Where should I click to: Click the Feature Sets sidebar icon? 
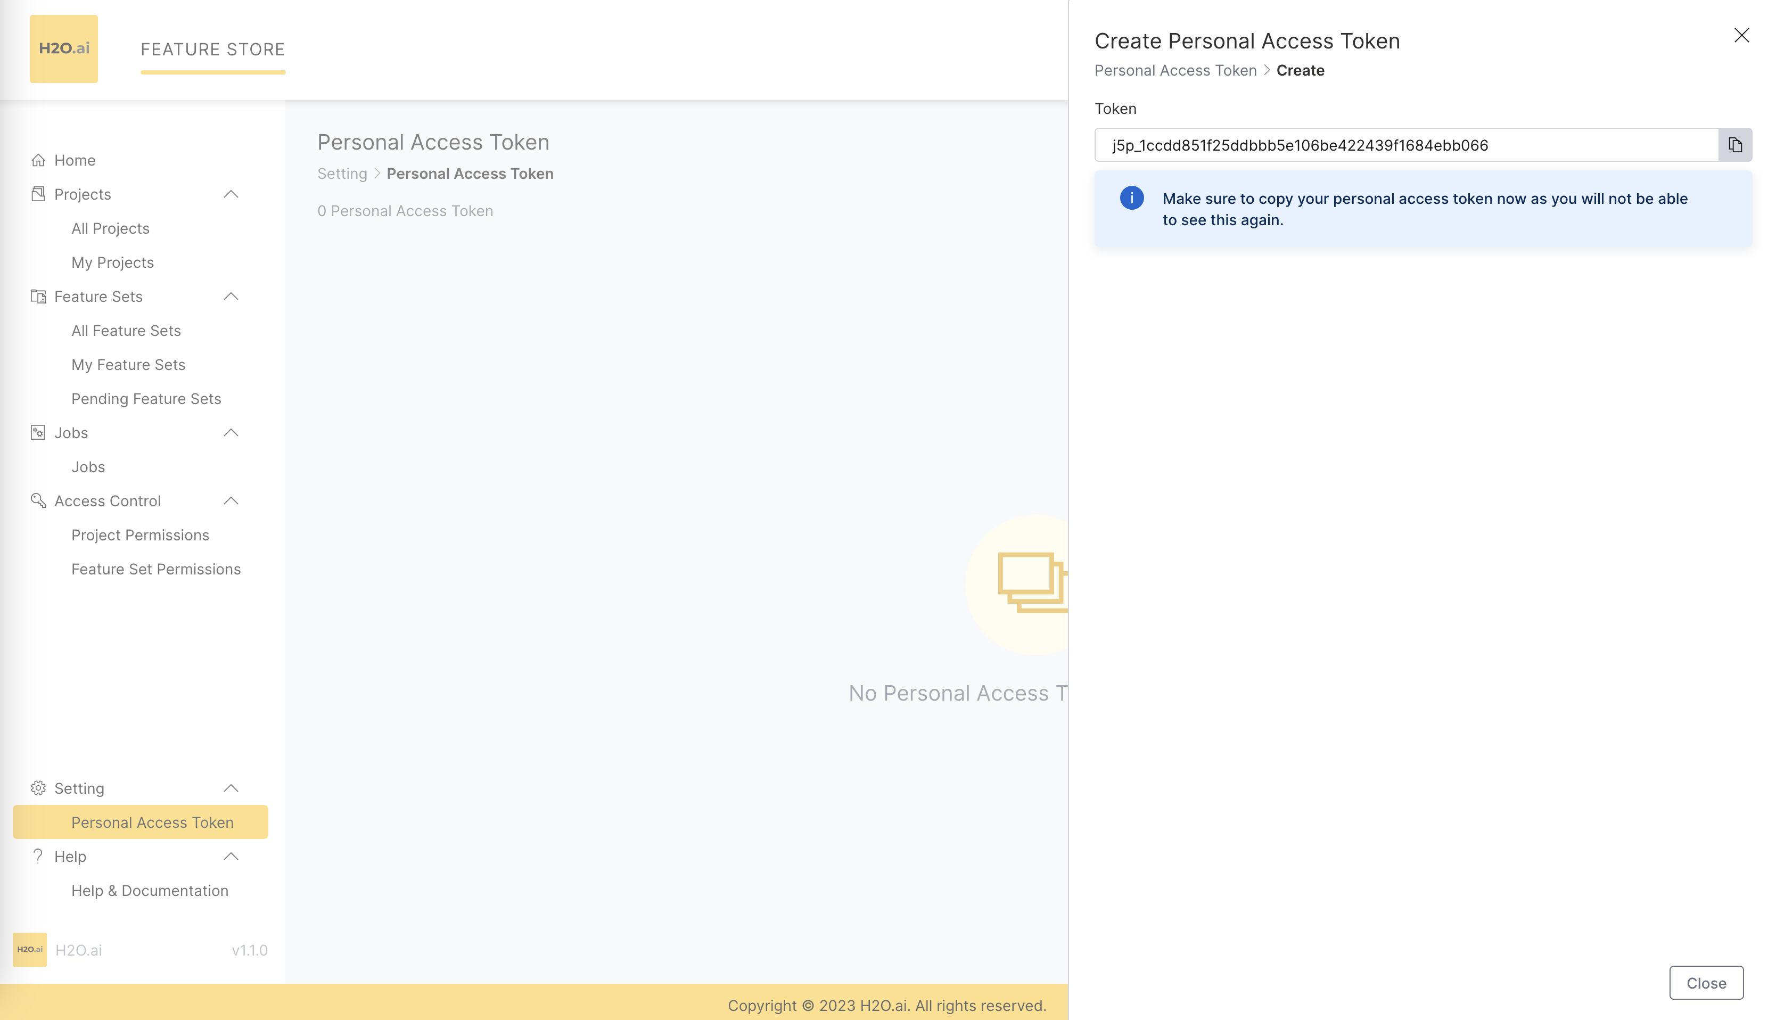click(x=38, y=297)
